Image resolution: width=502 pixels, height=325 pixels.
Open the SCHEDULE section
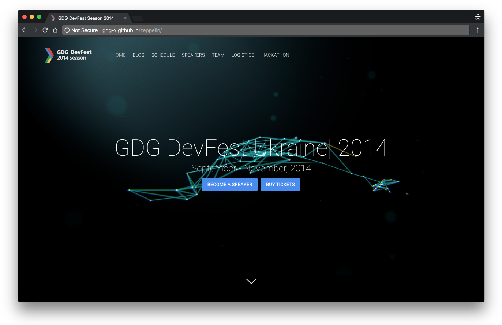(x=163, y=55)
